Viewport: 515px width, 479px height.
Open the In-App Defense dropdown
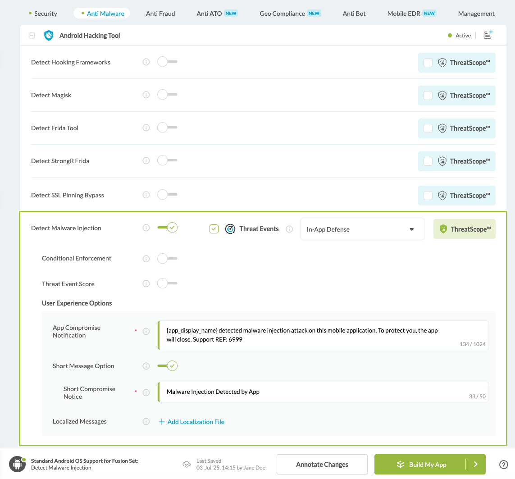362,229
